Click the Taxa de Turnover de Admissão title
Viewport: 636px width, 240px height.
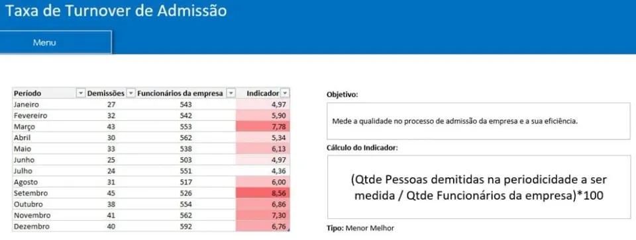point(115,11)
